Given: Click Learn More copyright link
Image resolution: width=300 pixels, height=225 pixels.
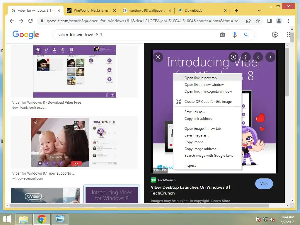Looking at the screenshot, I should point(221,201).
